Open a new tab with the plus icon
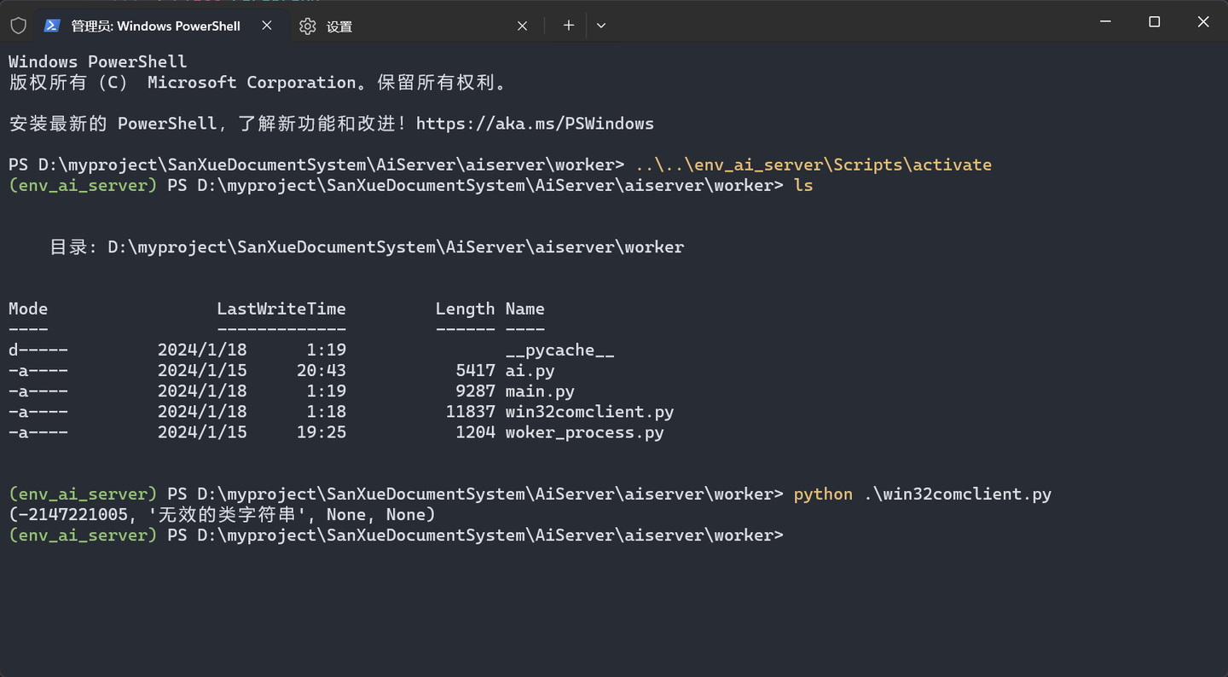This screenshot has height=677, width=1228. 568,25
